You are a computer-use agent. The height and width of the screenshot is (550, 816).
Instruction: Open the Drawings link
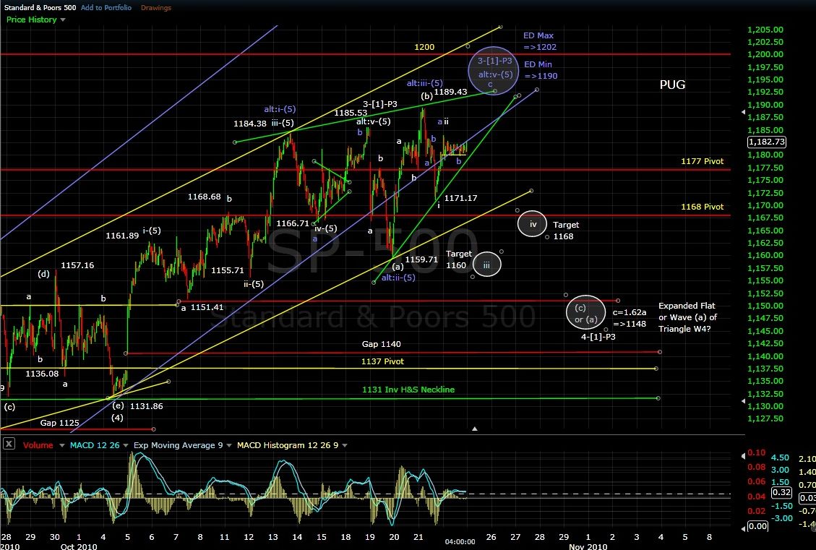(155, 8)
